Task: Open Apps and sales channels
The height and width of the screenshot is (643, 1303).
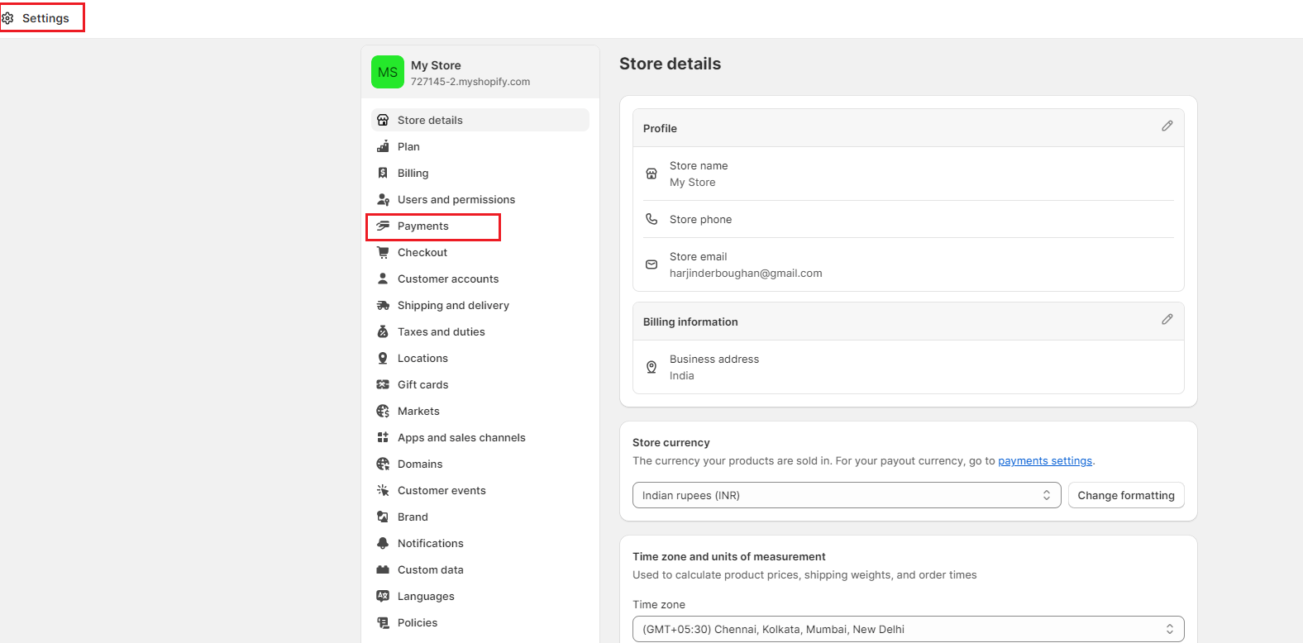Action: coord(480,437)
